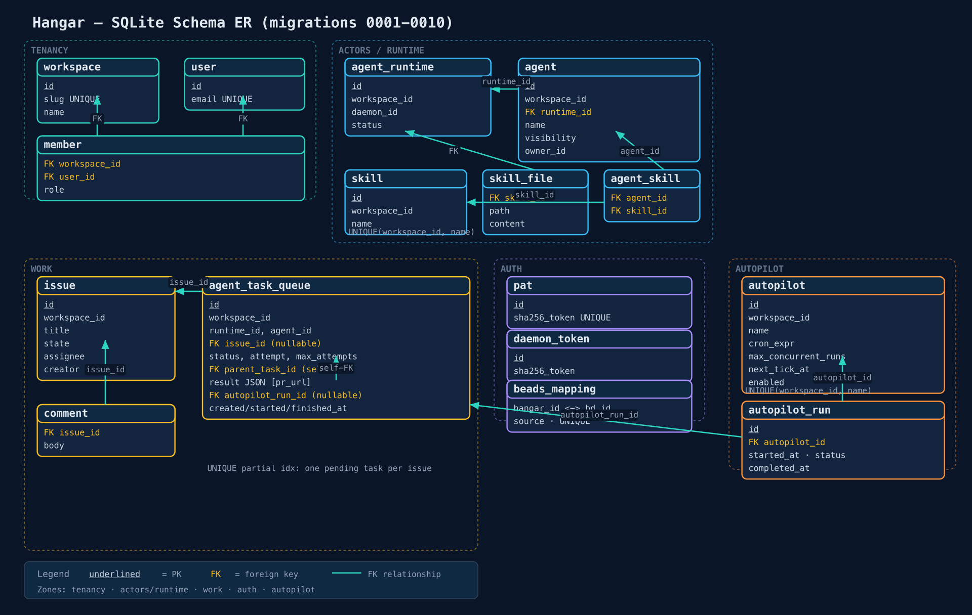Click "sha256_token UNIQUE" in pat

[x=562, y=318]
